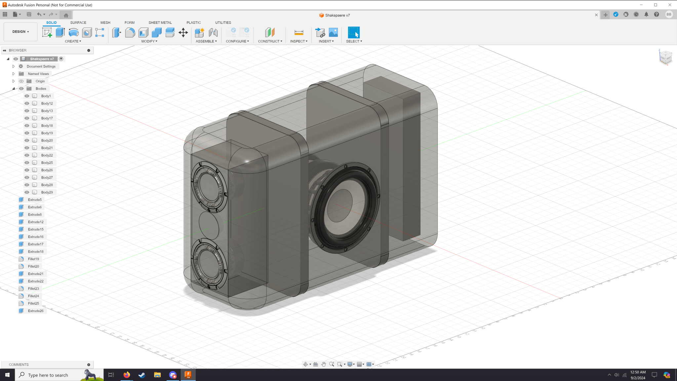677x381 pixels.
Task: Click the Hole tool icon
Action: click(87, 32)
